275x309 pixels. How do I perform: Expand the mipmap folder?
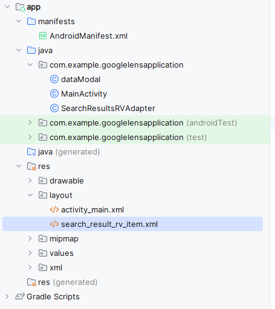(30, 238)
